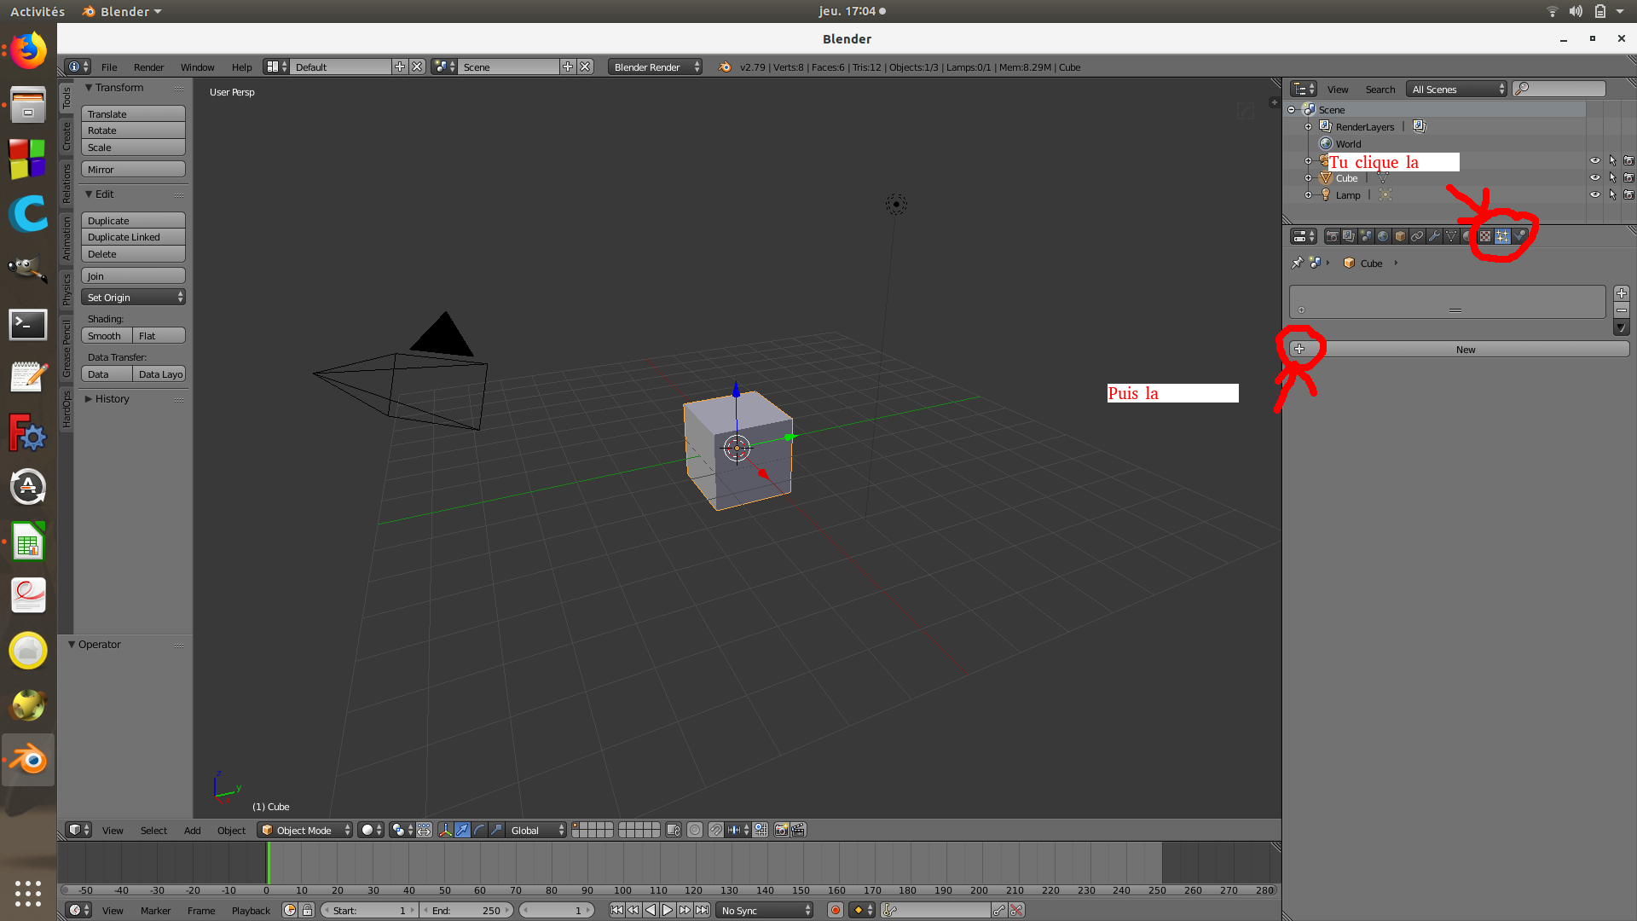This screenshot has height=921, width=1637.
Task: Open the Object Mode dropdown
Action: pyautogui.click(x=305, y=830)
